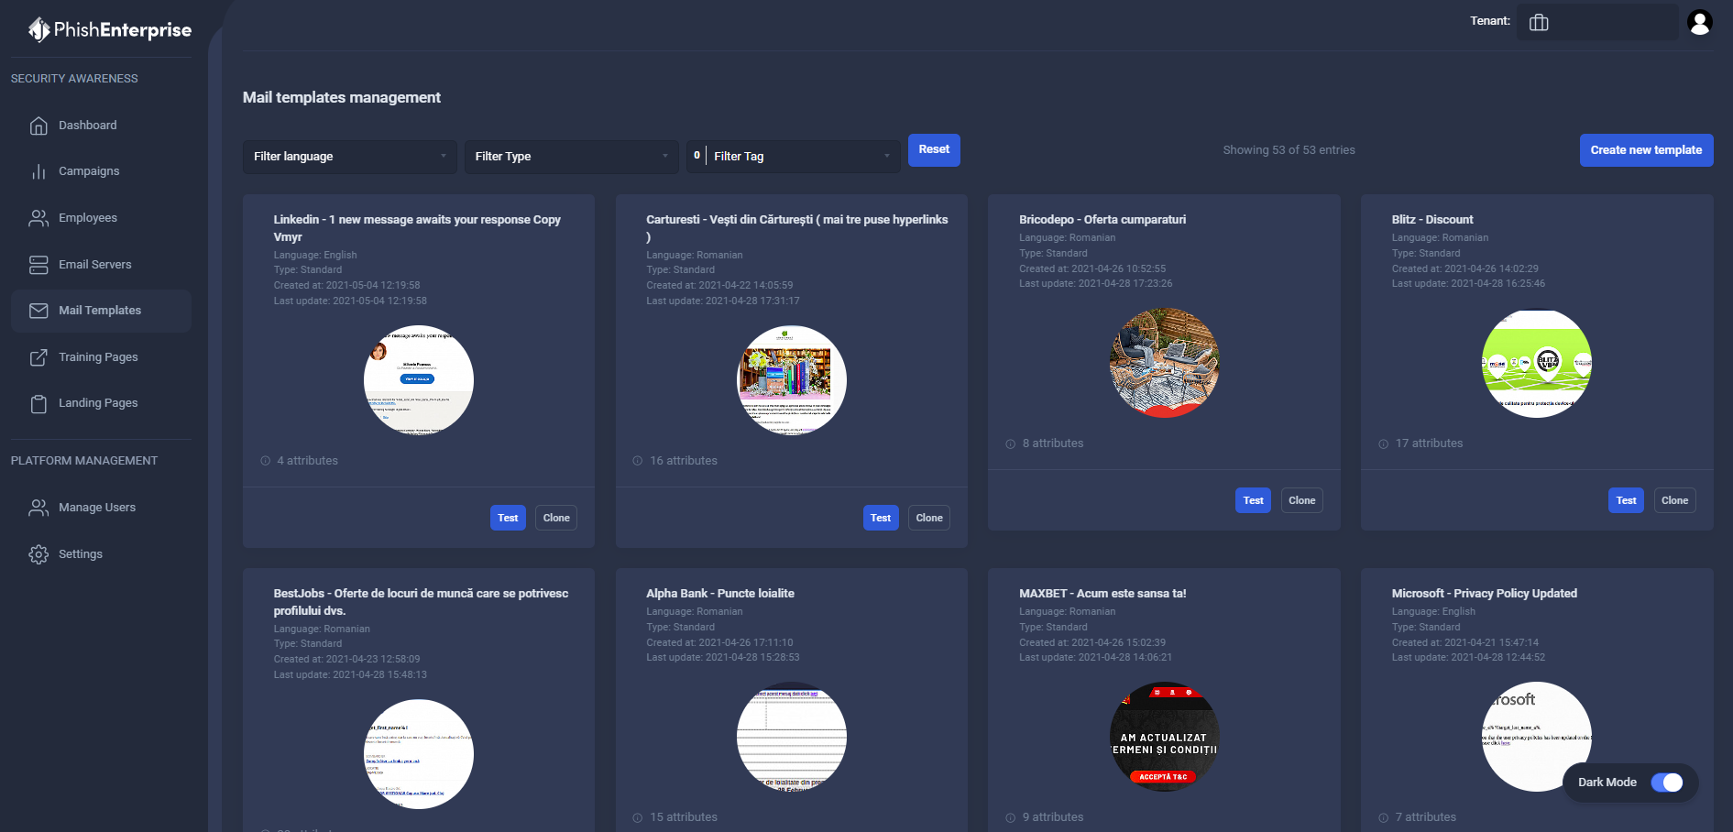The image size is (1733, 832).
Task: Go to Dashboard in the sidebar
Action: [x=101, y=126]
